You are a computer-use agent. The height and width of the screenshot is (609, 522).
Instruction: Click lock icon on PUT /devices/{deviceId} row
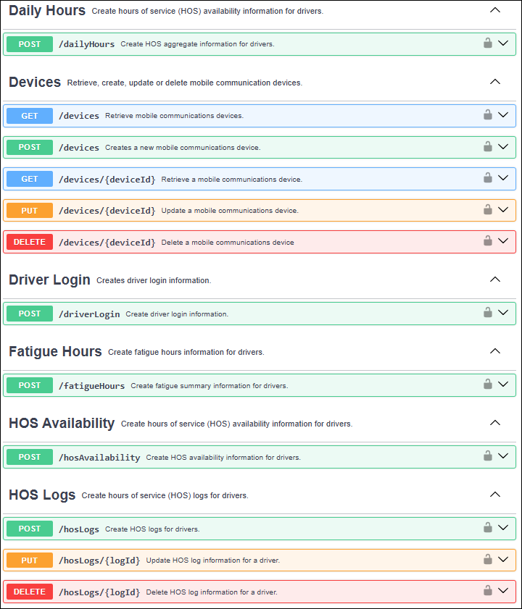click(488, 209)
